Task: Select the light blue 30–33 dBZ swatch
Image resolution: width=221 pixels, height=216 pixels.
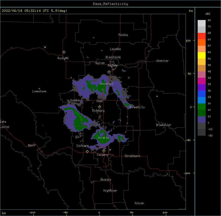Action: pos(202,100)
